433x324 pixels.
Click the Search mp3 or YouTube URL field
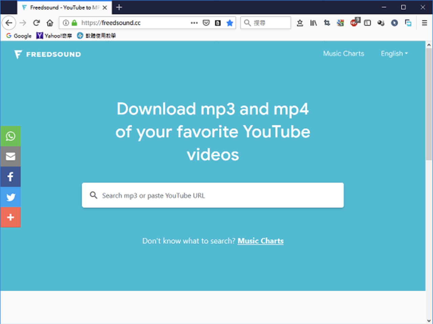pos(213,195)
